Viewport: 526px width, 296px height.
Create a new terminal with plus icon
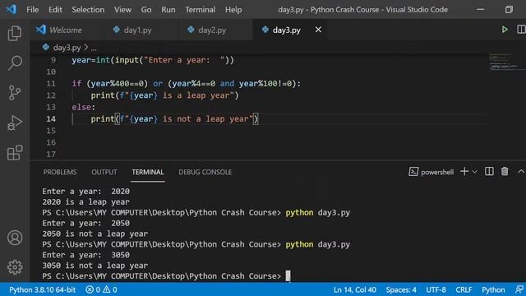tap(464, 172)
